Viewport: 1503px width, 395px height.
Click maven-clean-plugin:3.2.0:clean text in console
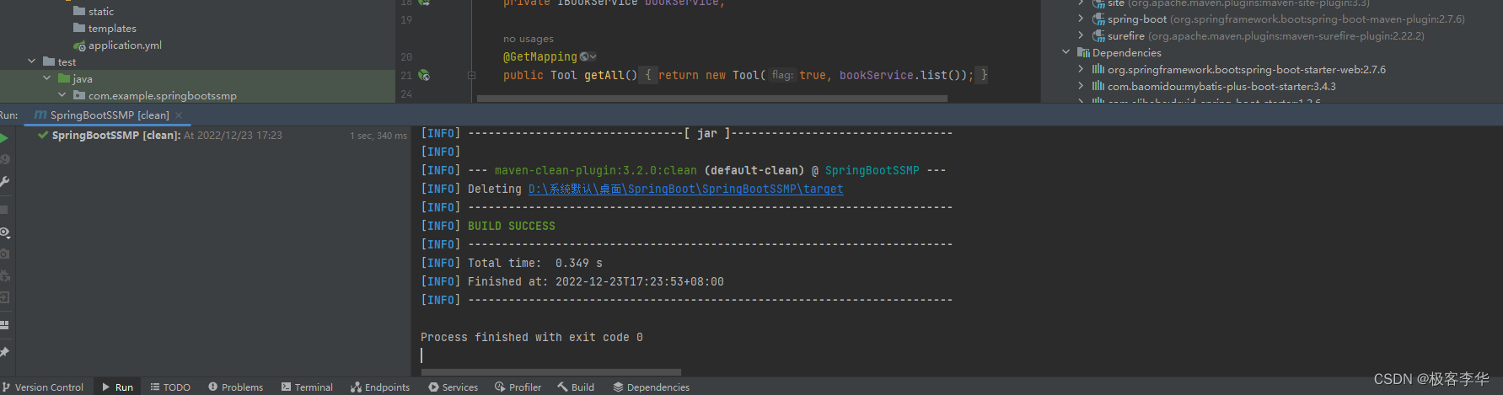tap(596, 171)
